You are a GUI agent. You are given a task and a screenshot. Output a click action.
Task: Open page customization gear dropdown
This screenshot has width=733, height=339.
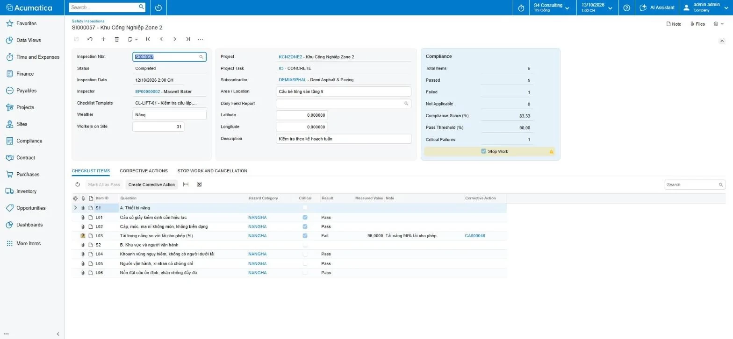719,24
